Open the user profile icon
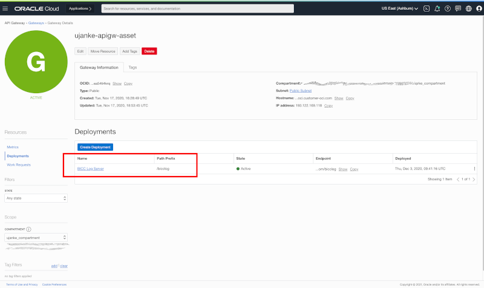Viewport: 484px width, 288px height. (x=479, y=8)
